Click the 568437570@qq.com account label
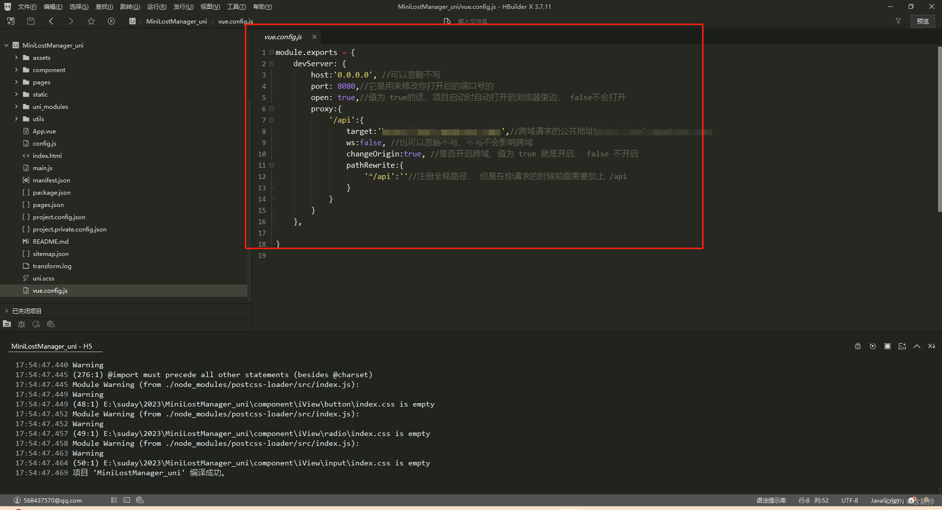The width and height of the screenshot is (942, 510). click(52, 500)
